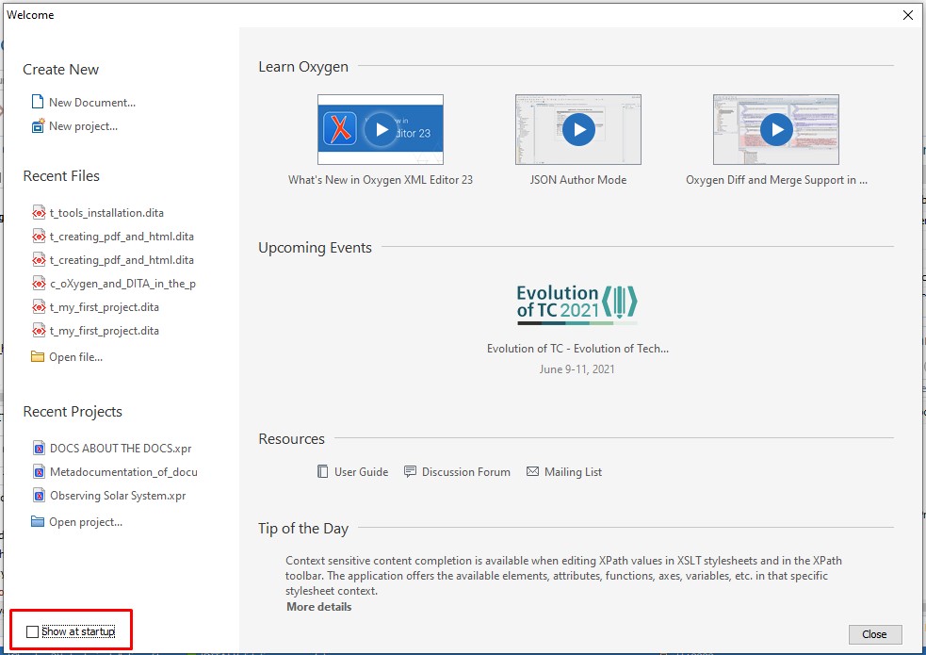The height and width of the screenshot is (655, 926).
Task: Play the JSON Author Mode video
Action: pos(578,130)
